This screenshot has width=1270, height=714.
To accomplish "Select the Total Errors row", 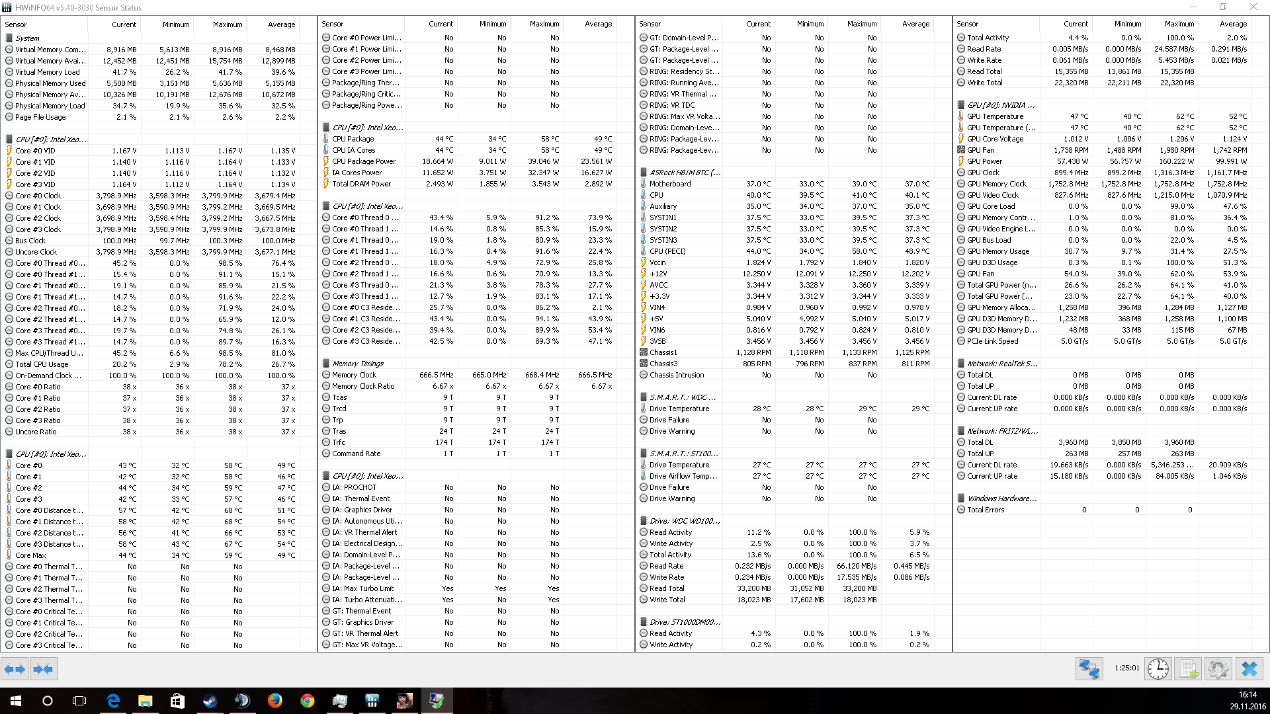I will pyautogui.click(x=985, y=510).
